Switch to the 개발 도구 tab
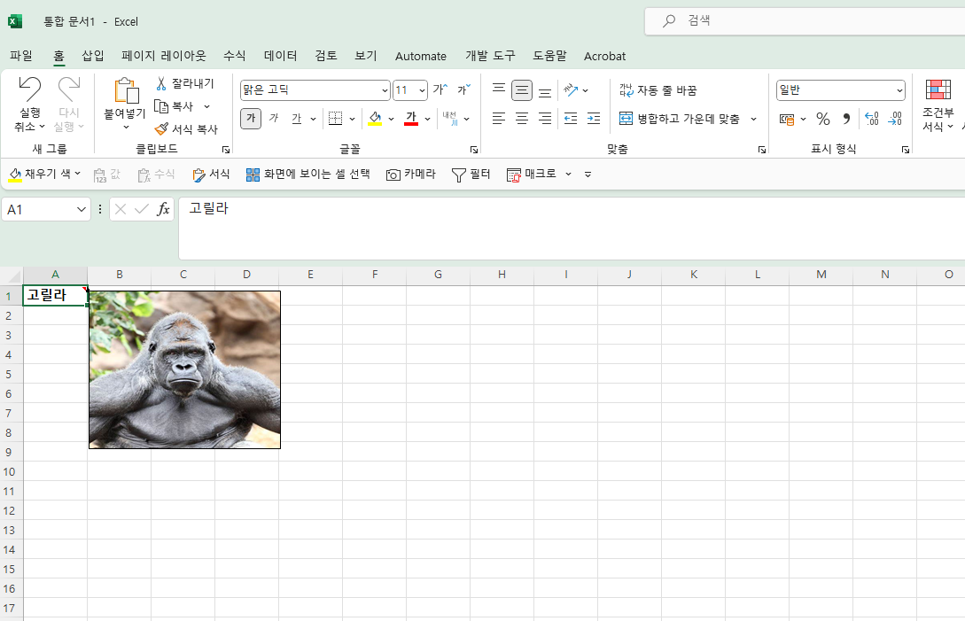This screenshot has width=965, height=621. [x=490, y=56]
